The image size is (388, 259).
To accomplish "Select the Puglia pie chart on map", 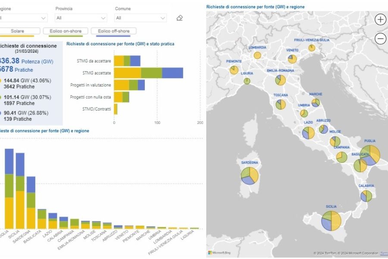I will pos(370,155).
